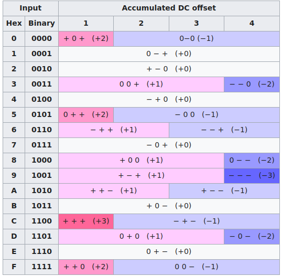This screenshot has height=276, width=282.
Task: Select column header '2'
Action: point(141,24)
